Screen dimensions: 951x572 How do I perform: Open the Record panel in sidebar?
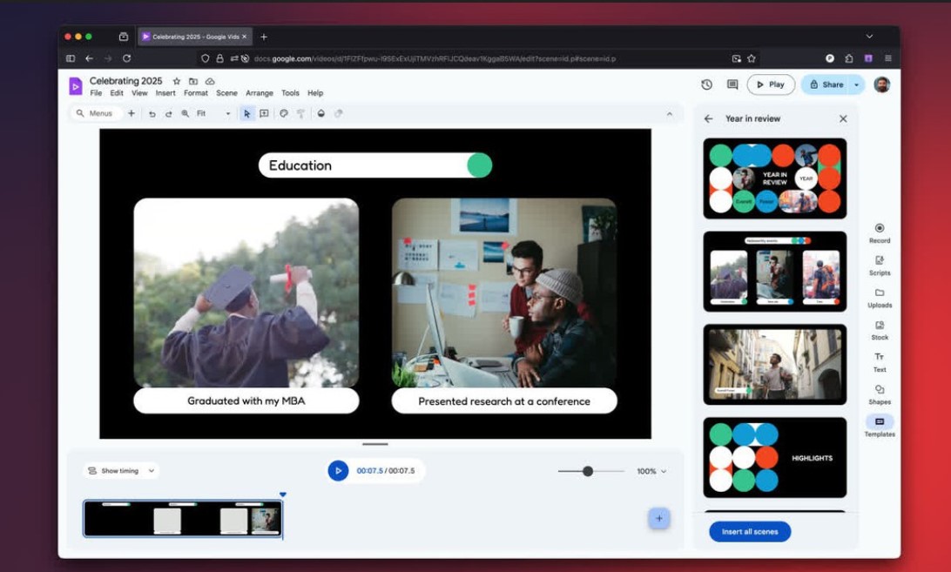coord(879,232)
